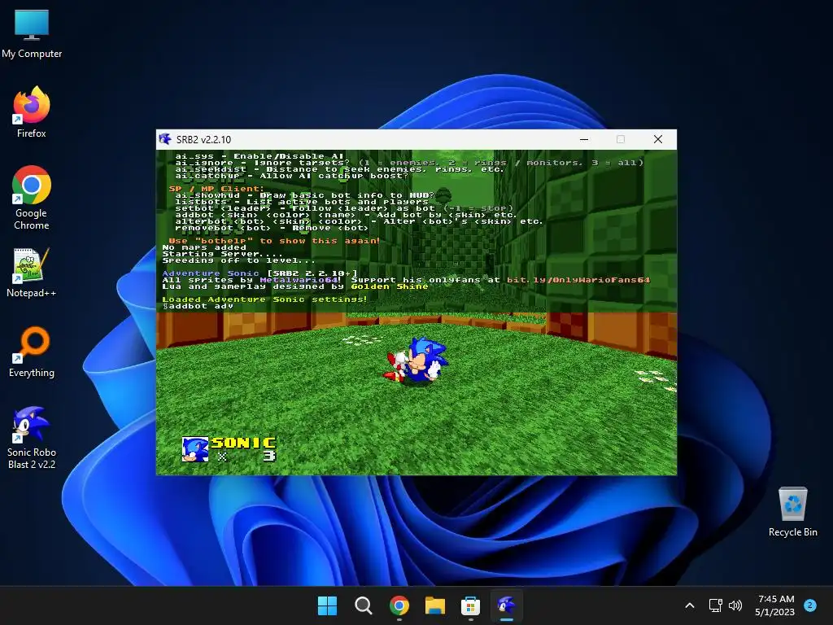This screenshot has width=833, height=625.
Task: Click the lives count 3 in the HUD
Action: [269, 456]
